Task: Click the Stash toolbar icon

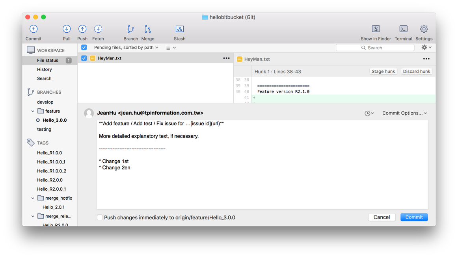Action: pyautogui.click(x=180, y=29)
